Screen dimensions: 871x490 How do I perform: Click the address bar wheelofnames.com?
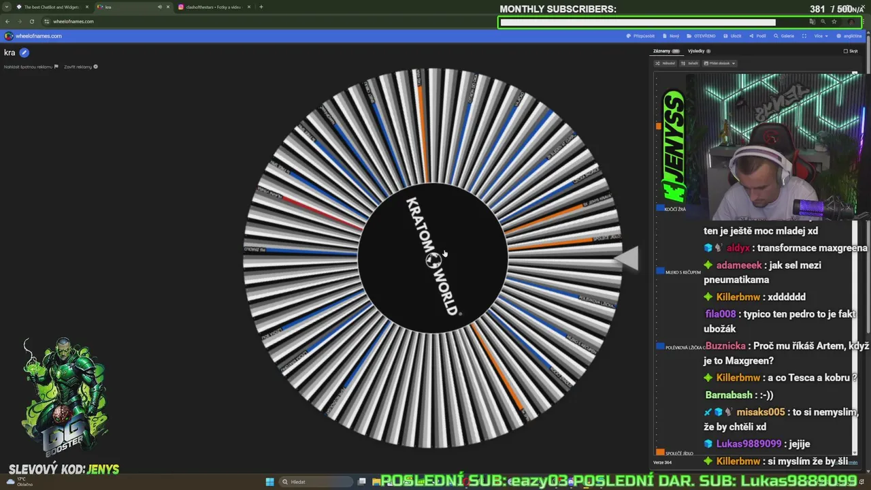[x=73, y=21]
